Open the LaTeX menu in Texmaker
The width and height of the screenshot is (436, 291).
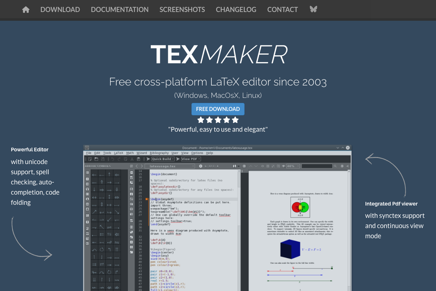pyautogui.click(x=118, y=153)
